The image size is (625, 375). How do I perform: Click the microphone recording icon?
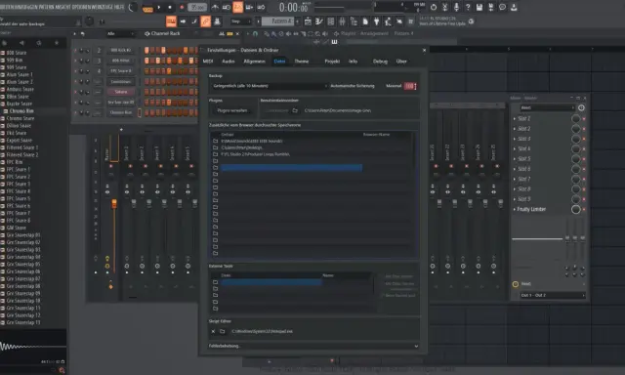[456, 7]
